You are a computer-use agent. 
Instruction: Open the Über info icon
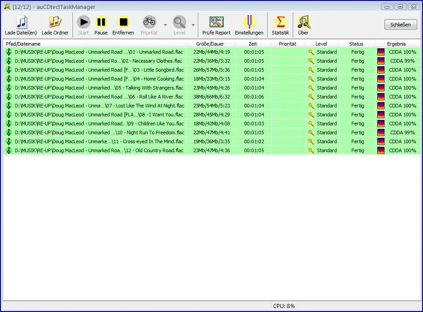pos(304,22)
